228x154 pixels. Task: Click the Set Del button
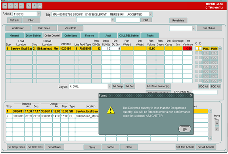point(129,86)
